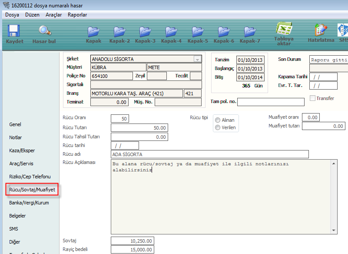Open the Dosya menu
The width and height of the screenshot is (348, 254).
coord(12,15)
